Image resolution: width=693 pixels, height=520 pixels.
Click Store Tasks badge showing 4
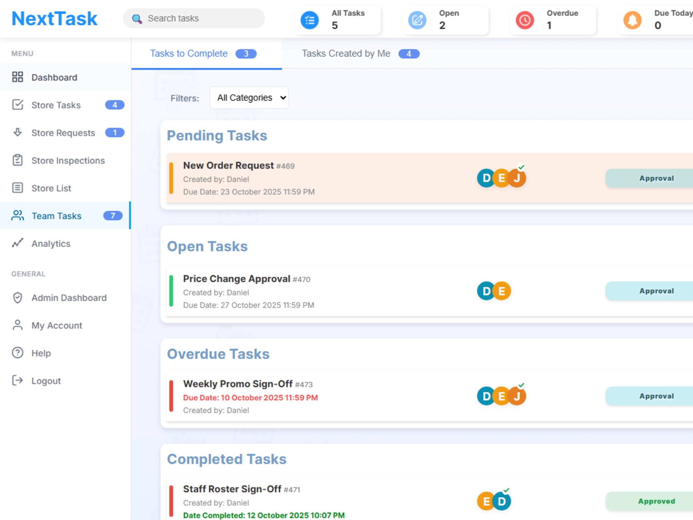pyautogui.click(x=115, y=105)
